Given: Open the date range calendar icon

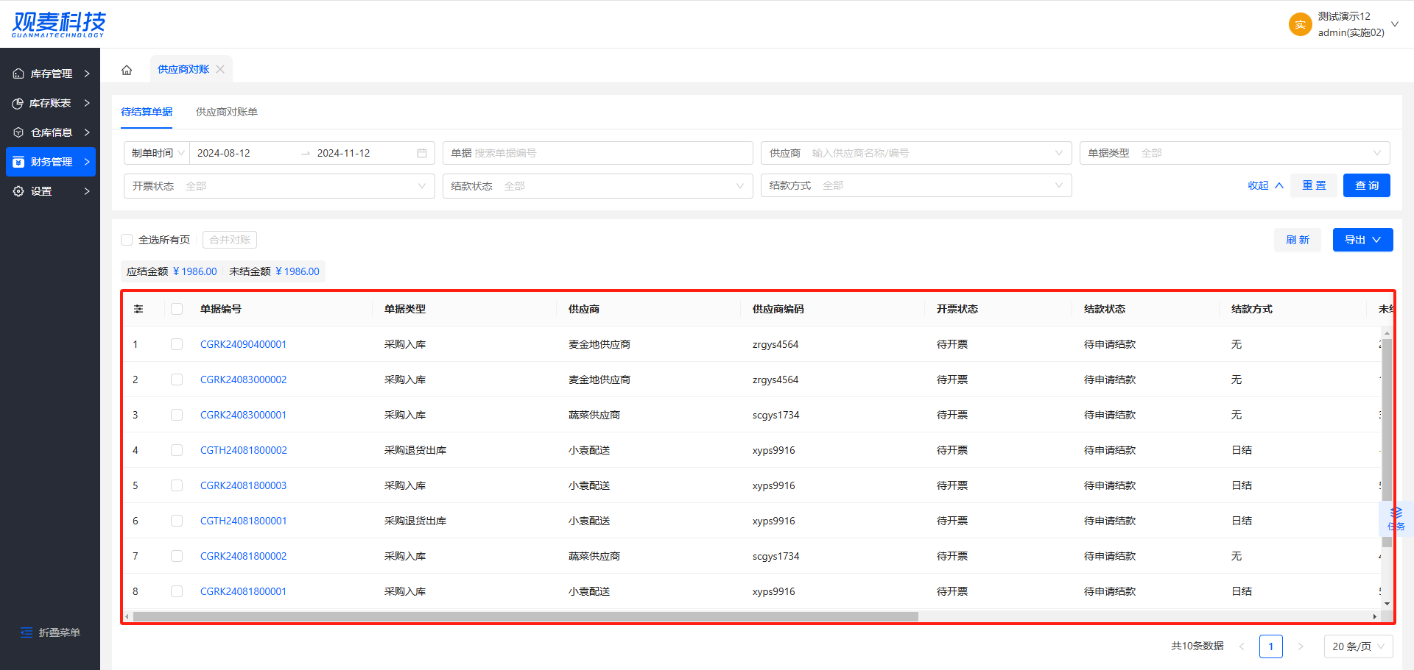Looking at the screenshot, I should [x=422, y=153].
